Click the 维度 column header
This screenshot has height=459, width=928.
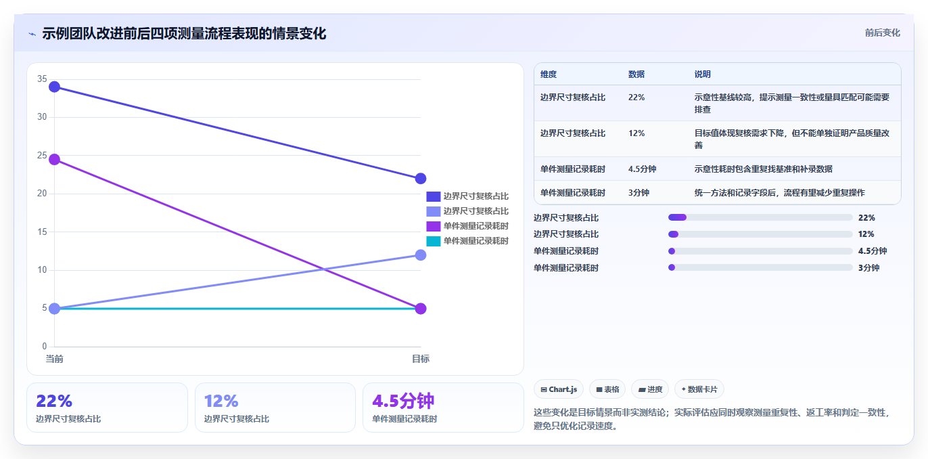549,74
